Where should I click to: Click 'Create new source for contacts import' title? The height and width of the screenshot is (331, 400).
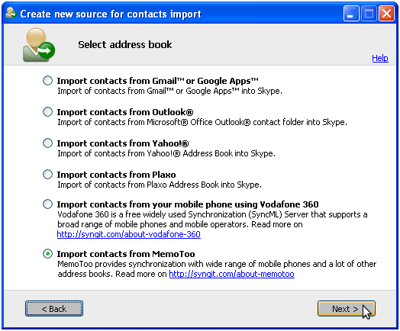point(111,14)
